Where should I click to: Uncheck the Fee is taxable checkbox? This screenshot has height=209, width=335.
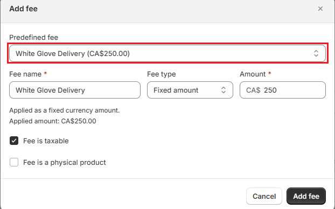[14, 141]
